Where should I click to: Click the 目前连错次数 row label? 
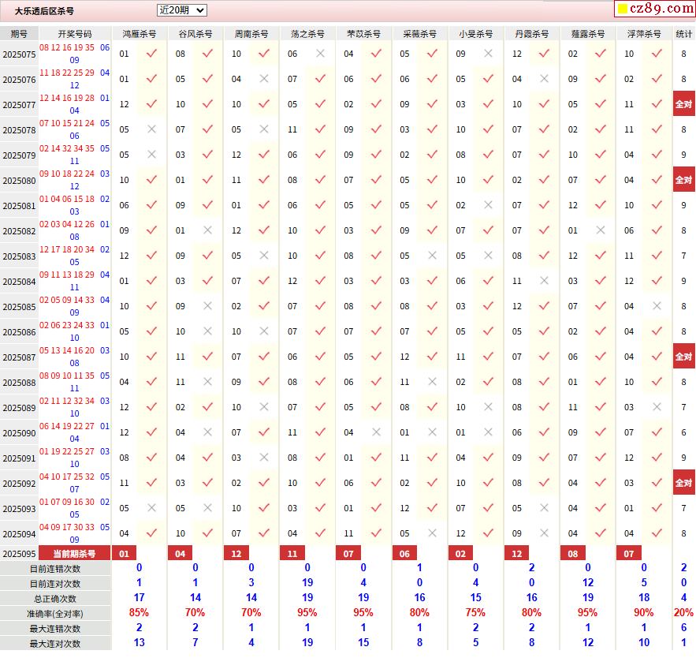tap(55, 569)
